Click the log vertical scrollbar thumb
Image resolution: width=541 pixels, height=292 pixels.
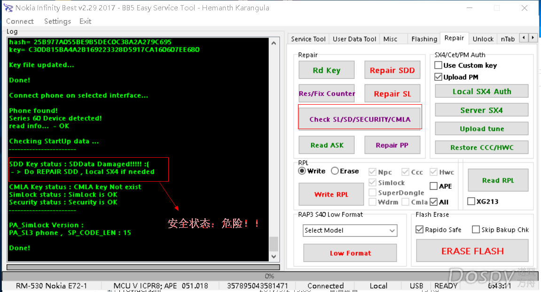point(274,244)
